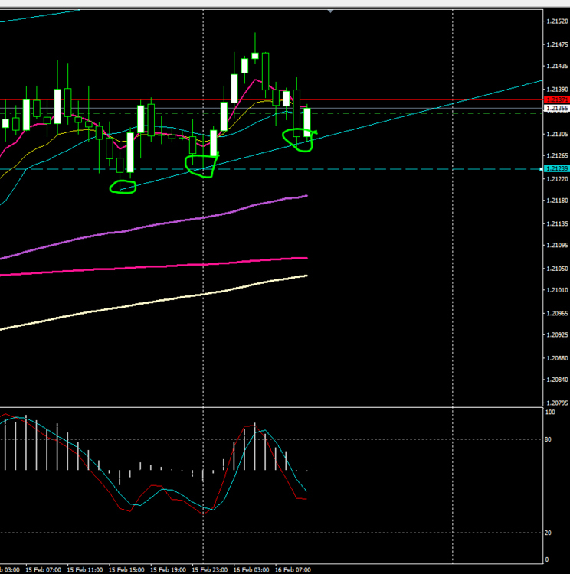
Task: Click the oscillator scale value 80
Action: click(x=548, y=439)
